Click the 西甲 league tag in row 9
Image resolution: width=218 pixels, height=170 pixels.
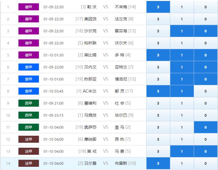tap(29, 103)
